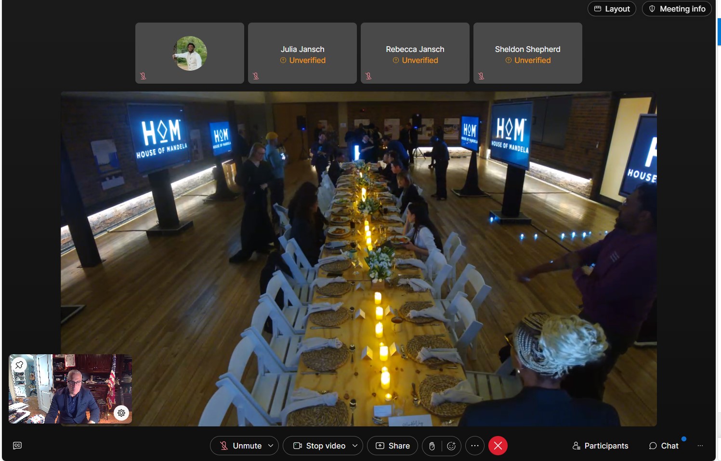
Task: Open the gear settings on self-view
Action: point(121,413)
